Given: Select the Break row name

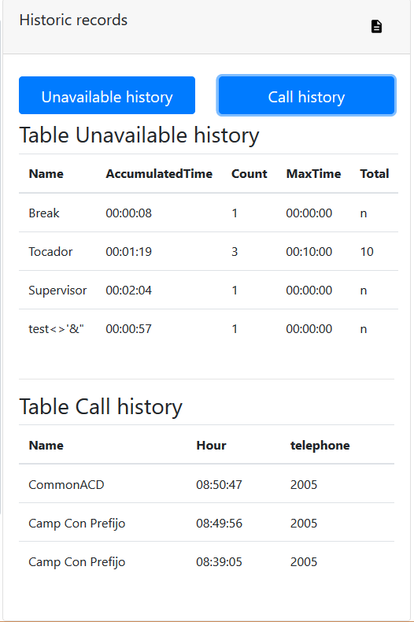Looking at the screenshot, I should click(x=43, y=213).
